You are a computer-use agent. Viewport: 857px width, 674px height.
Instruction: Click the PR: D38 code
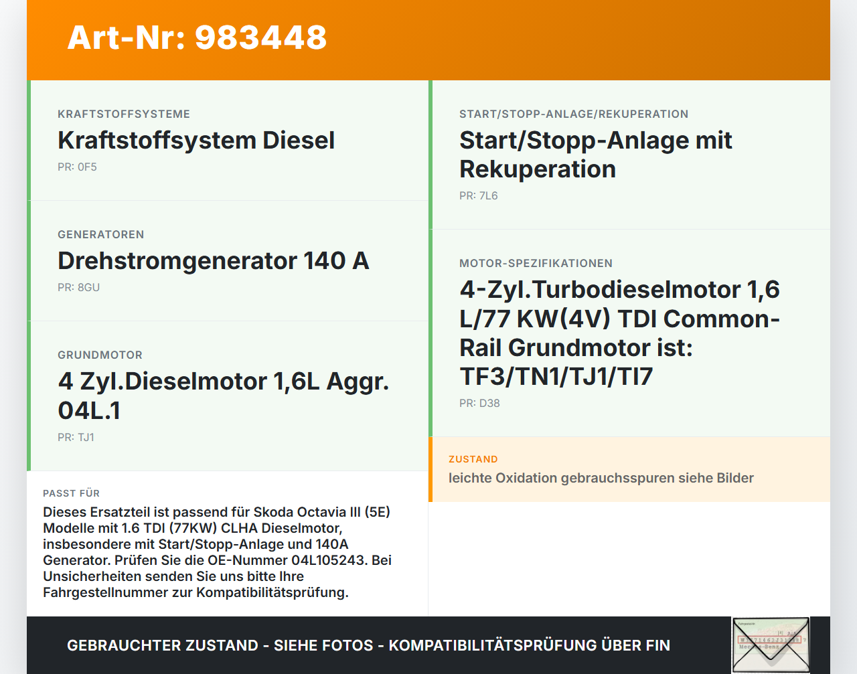479,403
